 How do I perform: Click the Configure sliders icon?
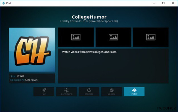pos(66,90)
